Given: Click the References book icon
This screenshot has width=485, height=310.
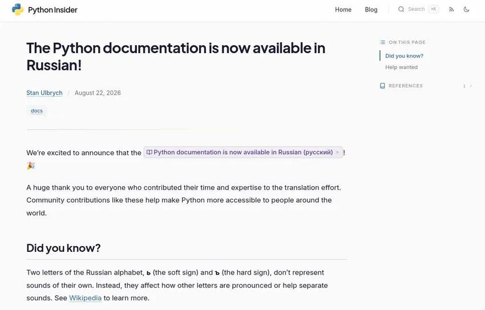Looking at the screenshot, I should tap(383, 86).
